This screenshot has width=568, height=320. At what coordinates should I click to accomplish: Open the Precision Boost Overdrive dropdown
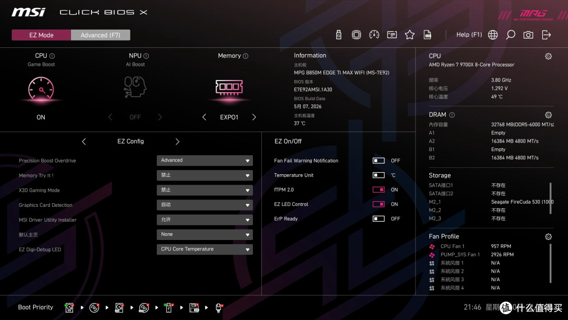(205, 161)
